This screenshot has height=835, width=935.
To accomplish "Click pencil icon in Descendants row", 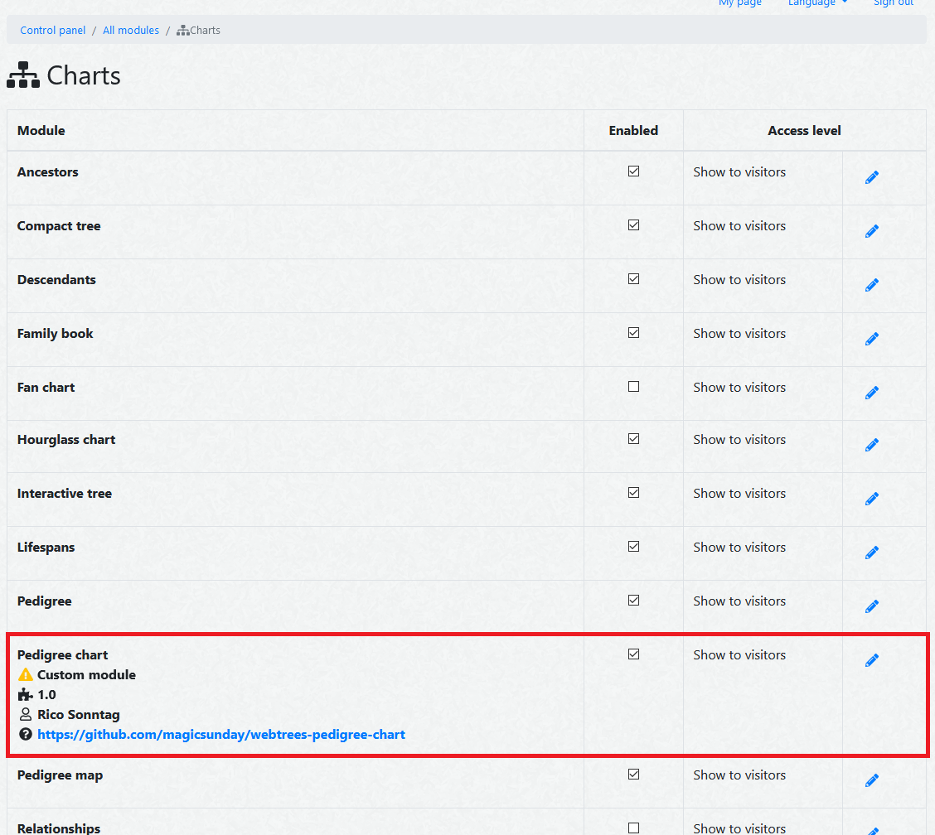I will pos(872,285).
